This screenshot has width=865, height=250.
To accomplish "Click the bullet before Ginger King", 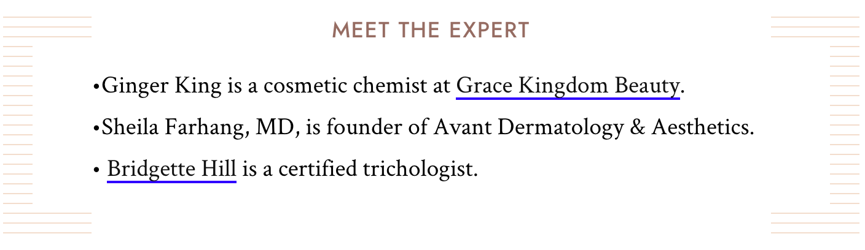I will coord(96,88).
